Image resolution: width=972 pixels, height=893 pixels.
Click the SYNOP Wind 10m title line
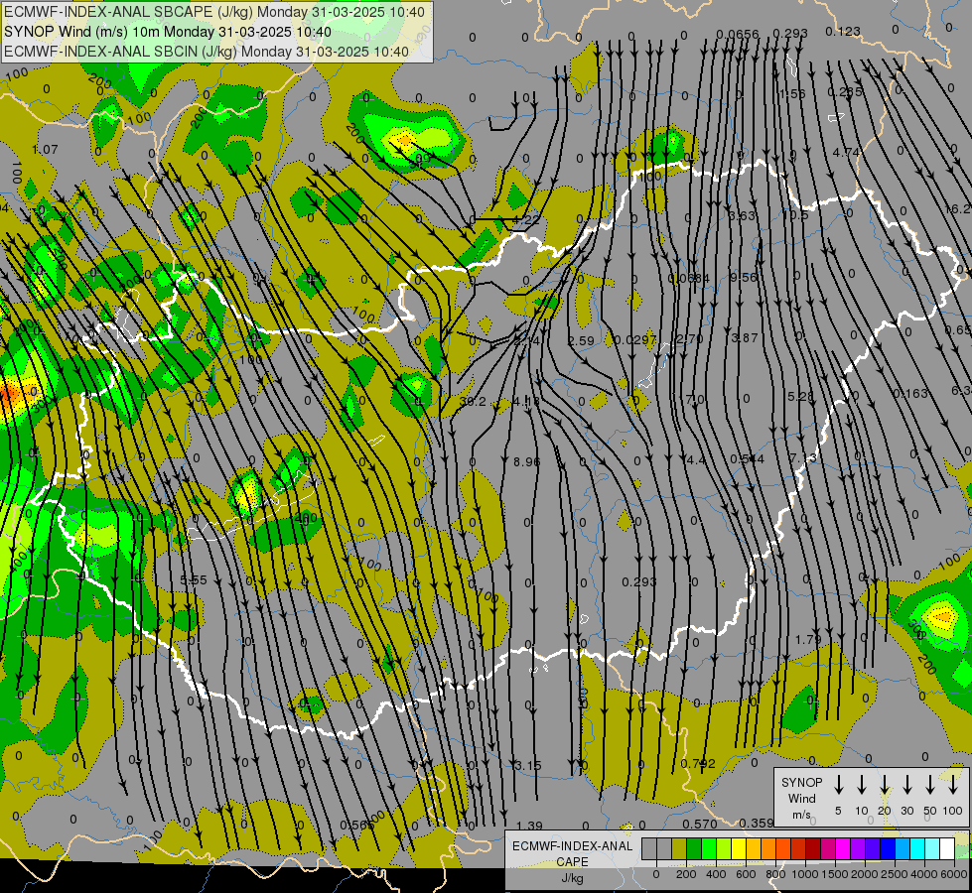click(x=168, y=32)
